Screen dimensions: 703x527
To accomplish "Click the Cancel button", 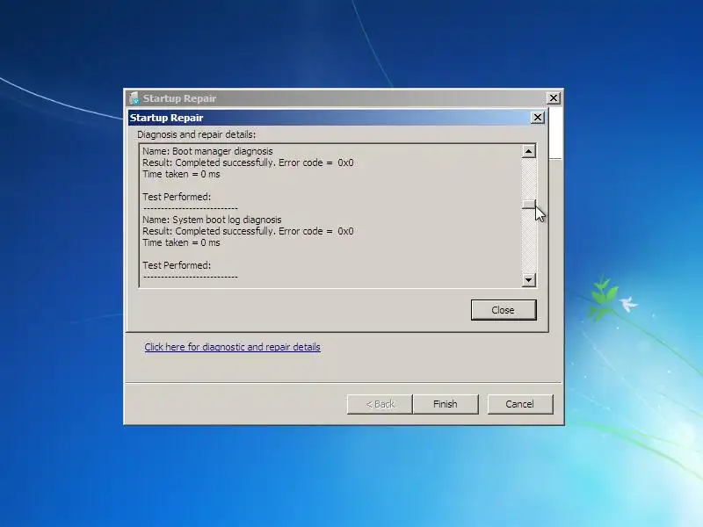I will tap(520, 404).
